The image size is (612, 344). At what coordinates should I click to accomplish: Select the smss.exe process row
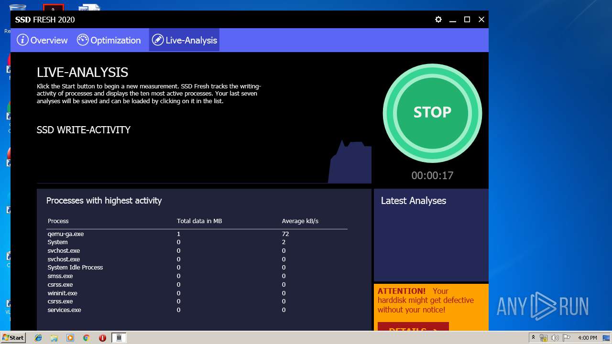tap(197, 276)
